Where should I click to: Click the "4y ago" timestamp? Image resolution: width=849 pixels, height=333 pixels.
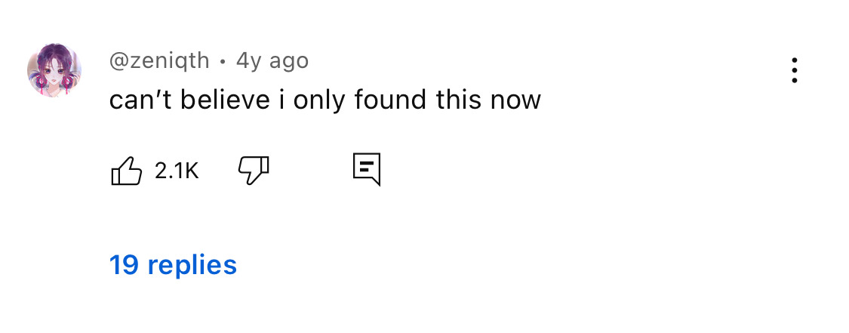(x=272, y=60)
